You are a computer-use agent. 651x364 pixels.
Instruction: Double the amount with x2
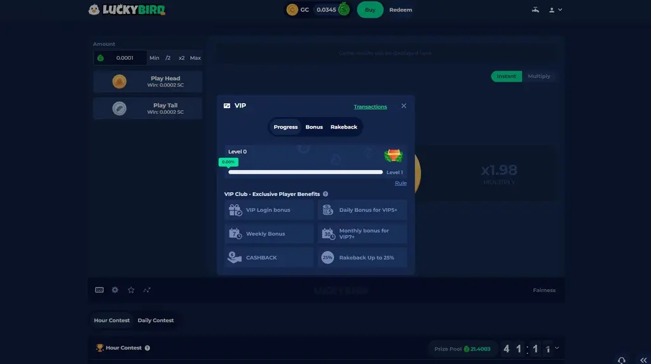(x=181, y=58)
